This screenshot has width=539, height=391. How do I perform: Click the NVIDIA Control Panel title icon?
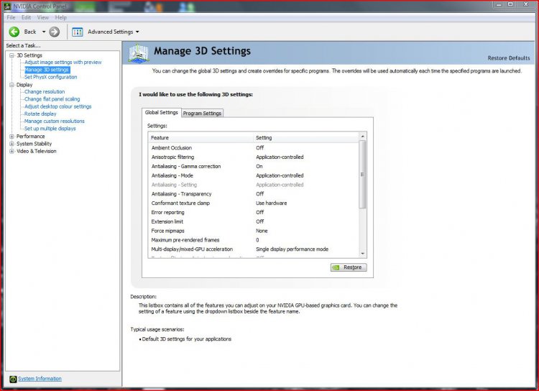(x=7, y=6)
